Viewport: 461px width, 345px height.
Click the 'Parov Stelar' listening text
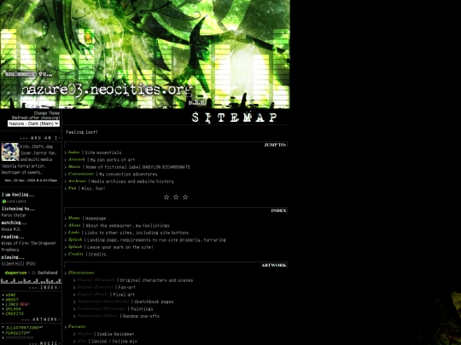pos(14,215)
